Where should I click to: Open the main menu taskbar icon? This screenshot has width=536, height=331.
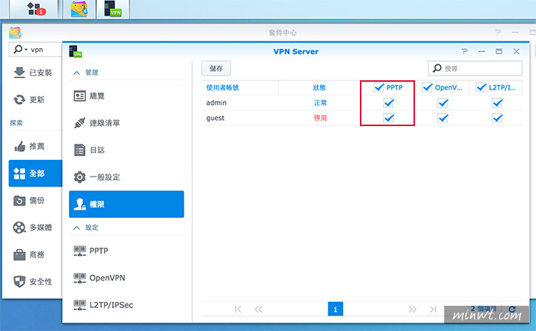point(35,9)
